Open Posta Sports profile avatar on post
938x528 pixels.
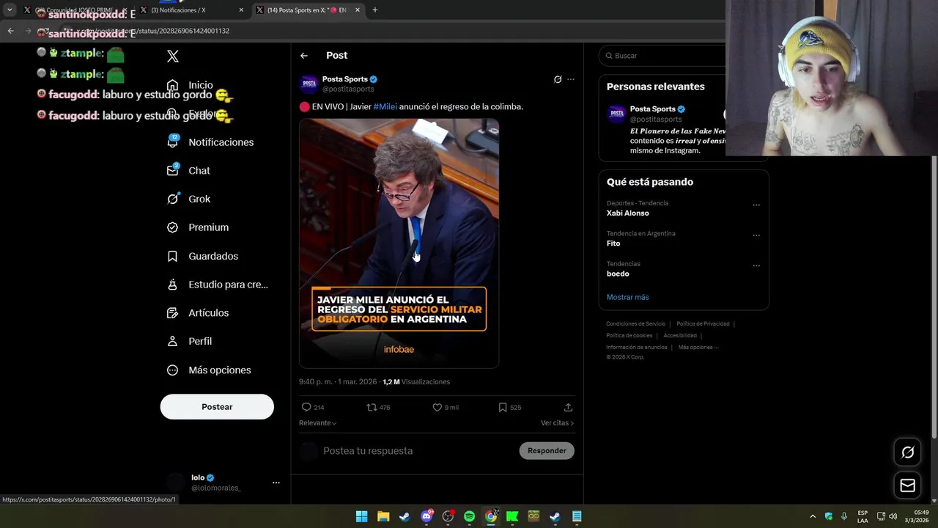click(x=309, y=84)
